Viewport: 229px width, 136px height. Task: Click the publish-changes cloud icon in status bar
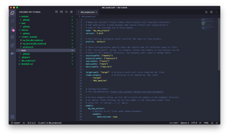click(24, 123)
